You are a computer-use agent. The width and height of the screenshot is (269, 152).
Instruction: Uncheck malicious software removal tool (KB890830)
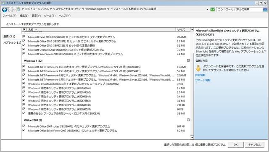24,113
